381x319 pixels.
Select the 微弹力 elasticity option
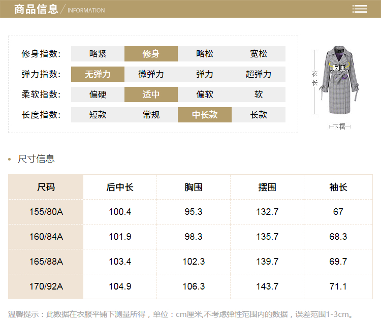tap(151, 74)
